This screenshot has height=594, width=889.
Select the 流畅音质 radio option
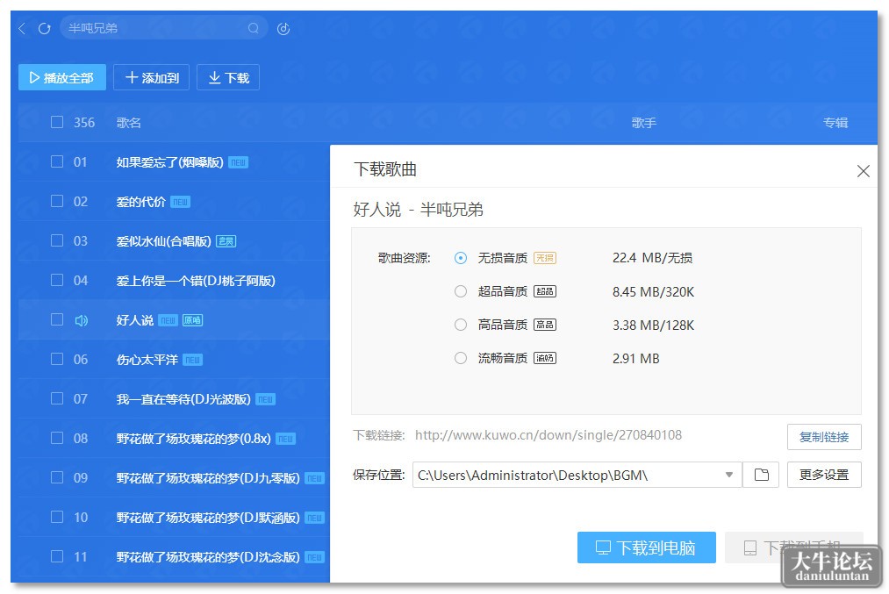click(x=461, y=358)
